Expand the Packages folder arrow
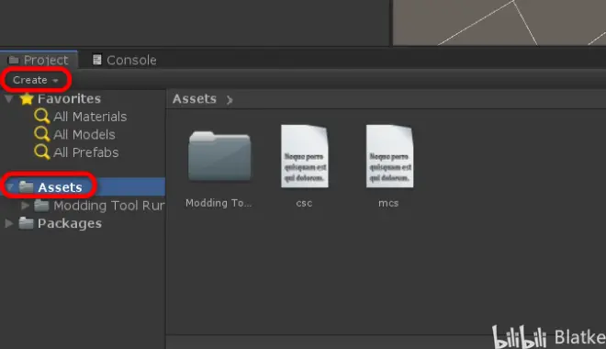 coord(9,223)
